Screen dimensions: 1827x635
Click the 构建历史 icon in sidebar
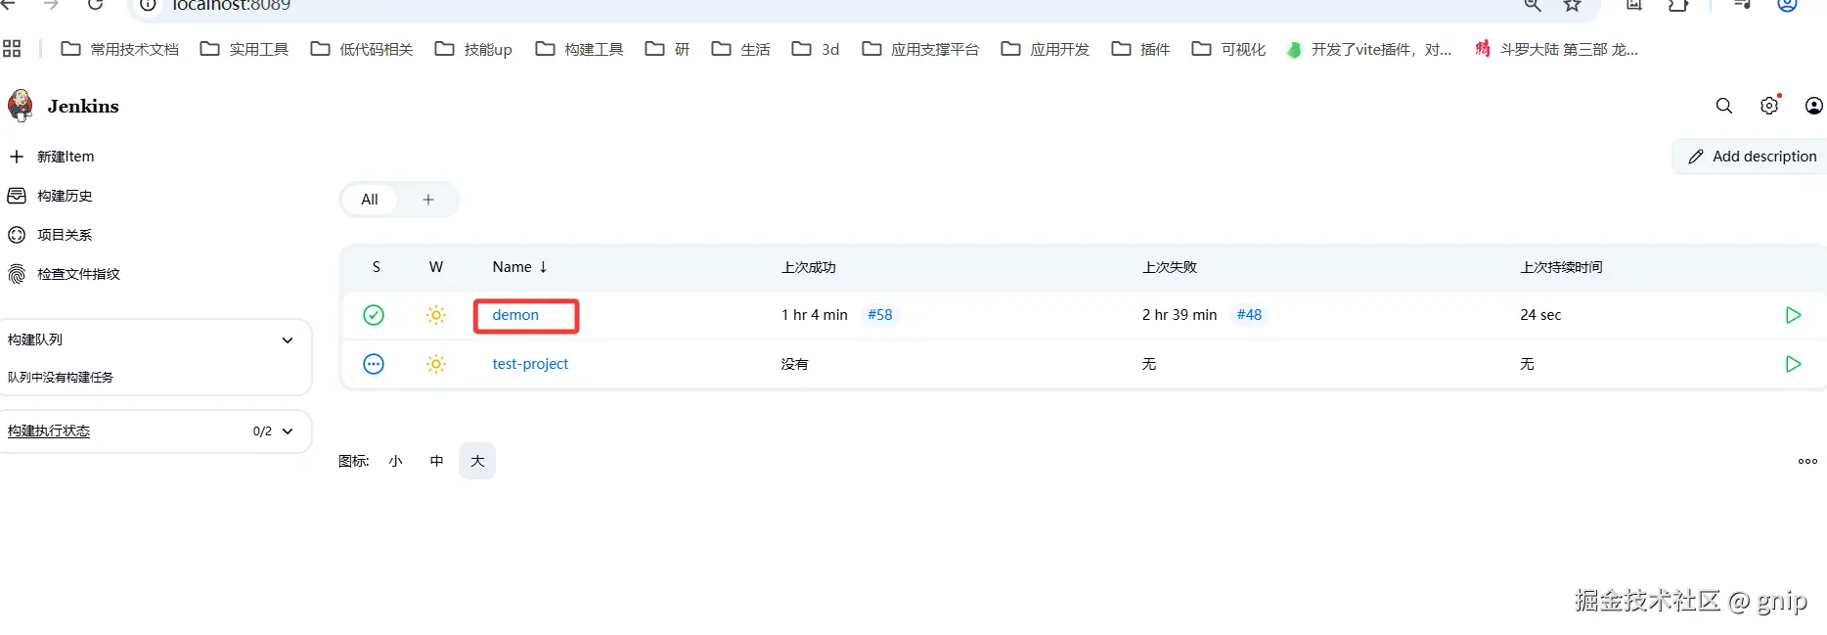click(x=17, y=196)
